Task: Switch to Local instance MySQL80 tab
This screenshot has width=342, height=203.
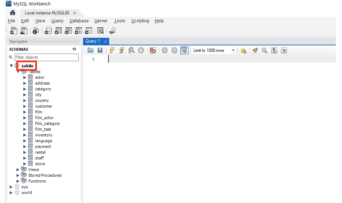Action: 47,13
